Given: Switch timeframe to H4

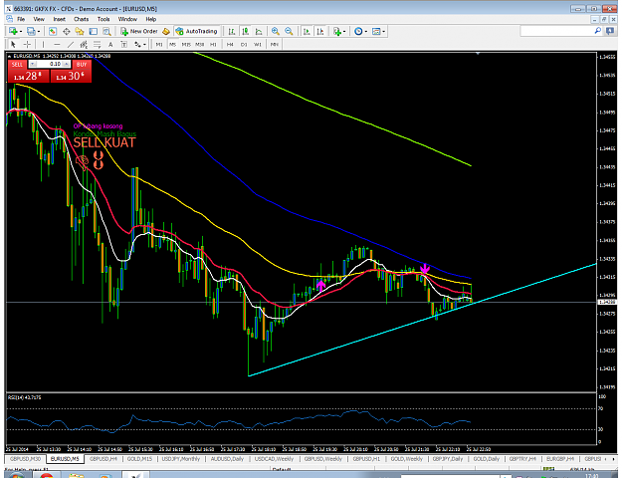Looking at the screenshot, I should 230,45.
